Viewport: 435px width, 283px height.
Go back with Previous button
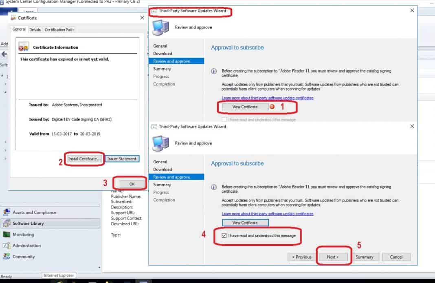click(x=301, y=257)
